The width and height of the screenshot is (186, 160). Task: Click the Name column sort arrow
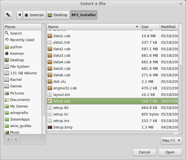[x=137, y=27]
